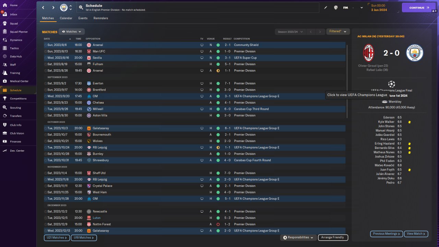Go back with the left navigation arrow
This screenshot has width=439, height=247.
click(43, 8)
